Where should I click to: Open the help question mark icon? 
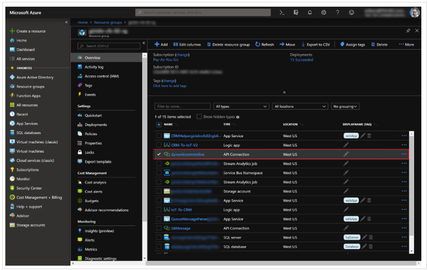337,12
